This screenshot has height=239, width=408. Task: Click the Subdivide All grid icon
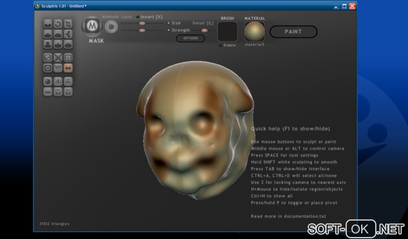68,58
